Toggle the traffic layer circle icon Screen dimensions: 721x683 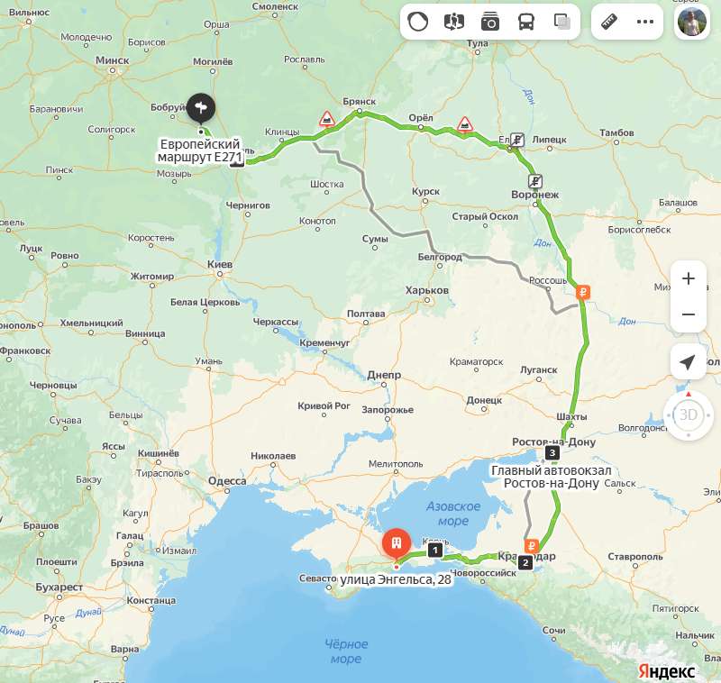pos(417,22)
